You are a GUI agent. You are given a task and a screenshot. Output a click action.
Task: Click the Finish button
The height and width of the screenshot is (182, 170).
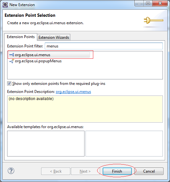[x=117, y=171]
